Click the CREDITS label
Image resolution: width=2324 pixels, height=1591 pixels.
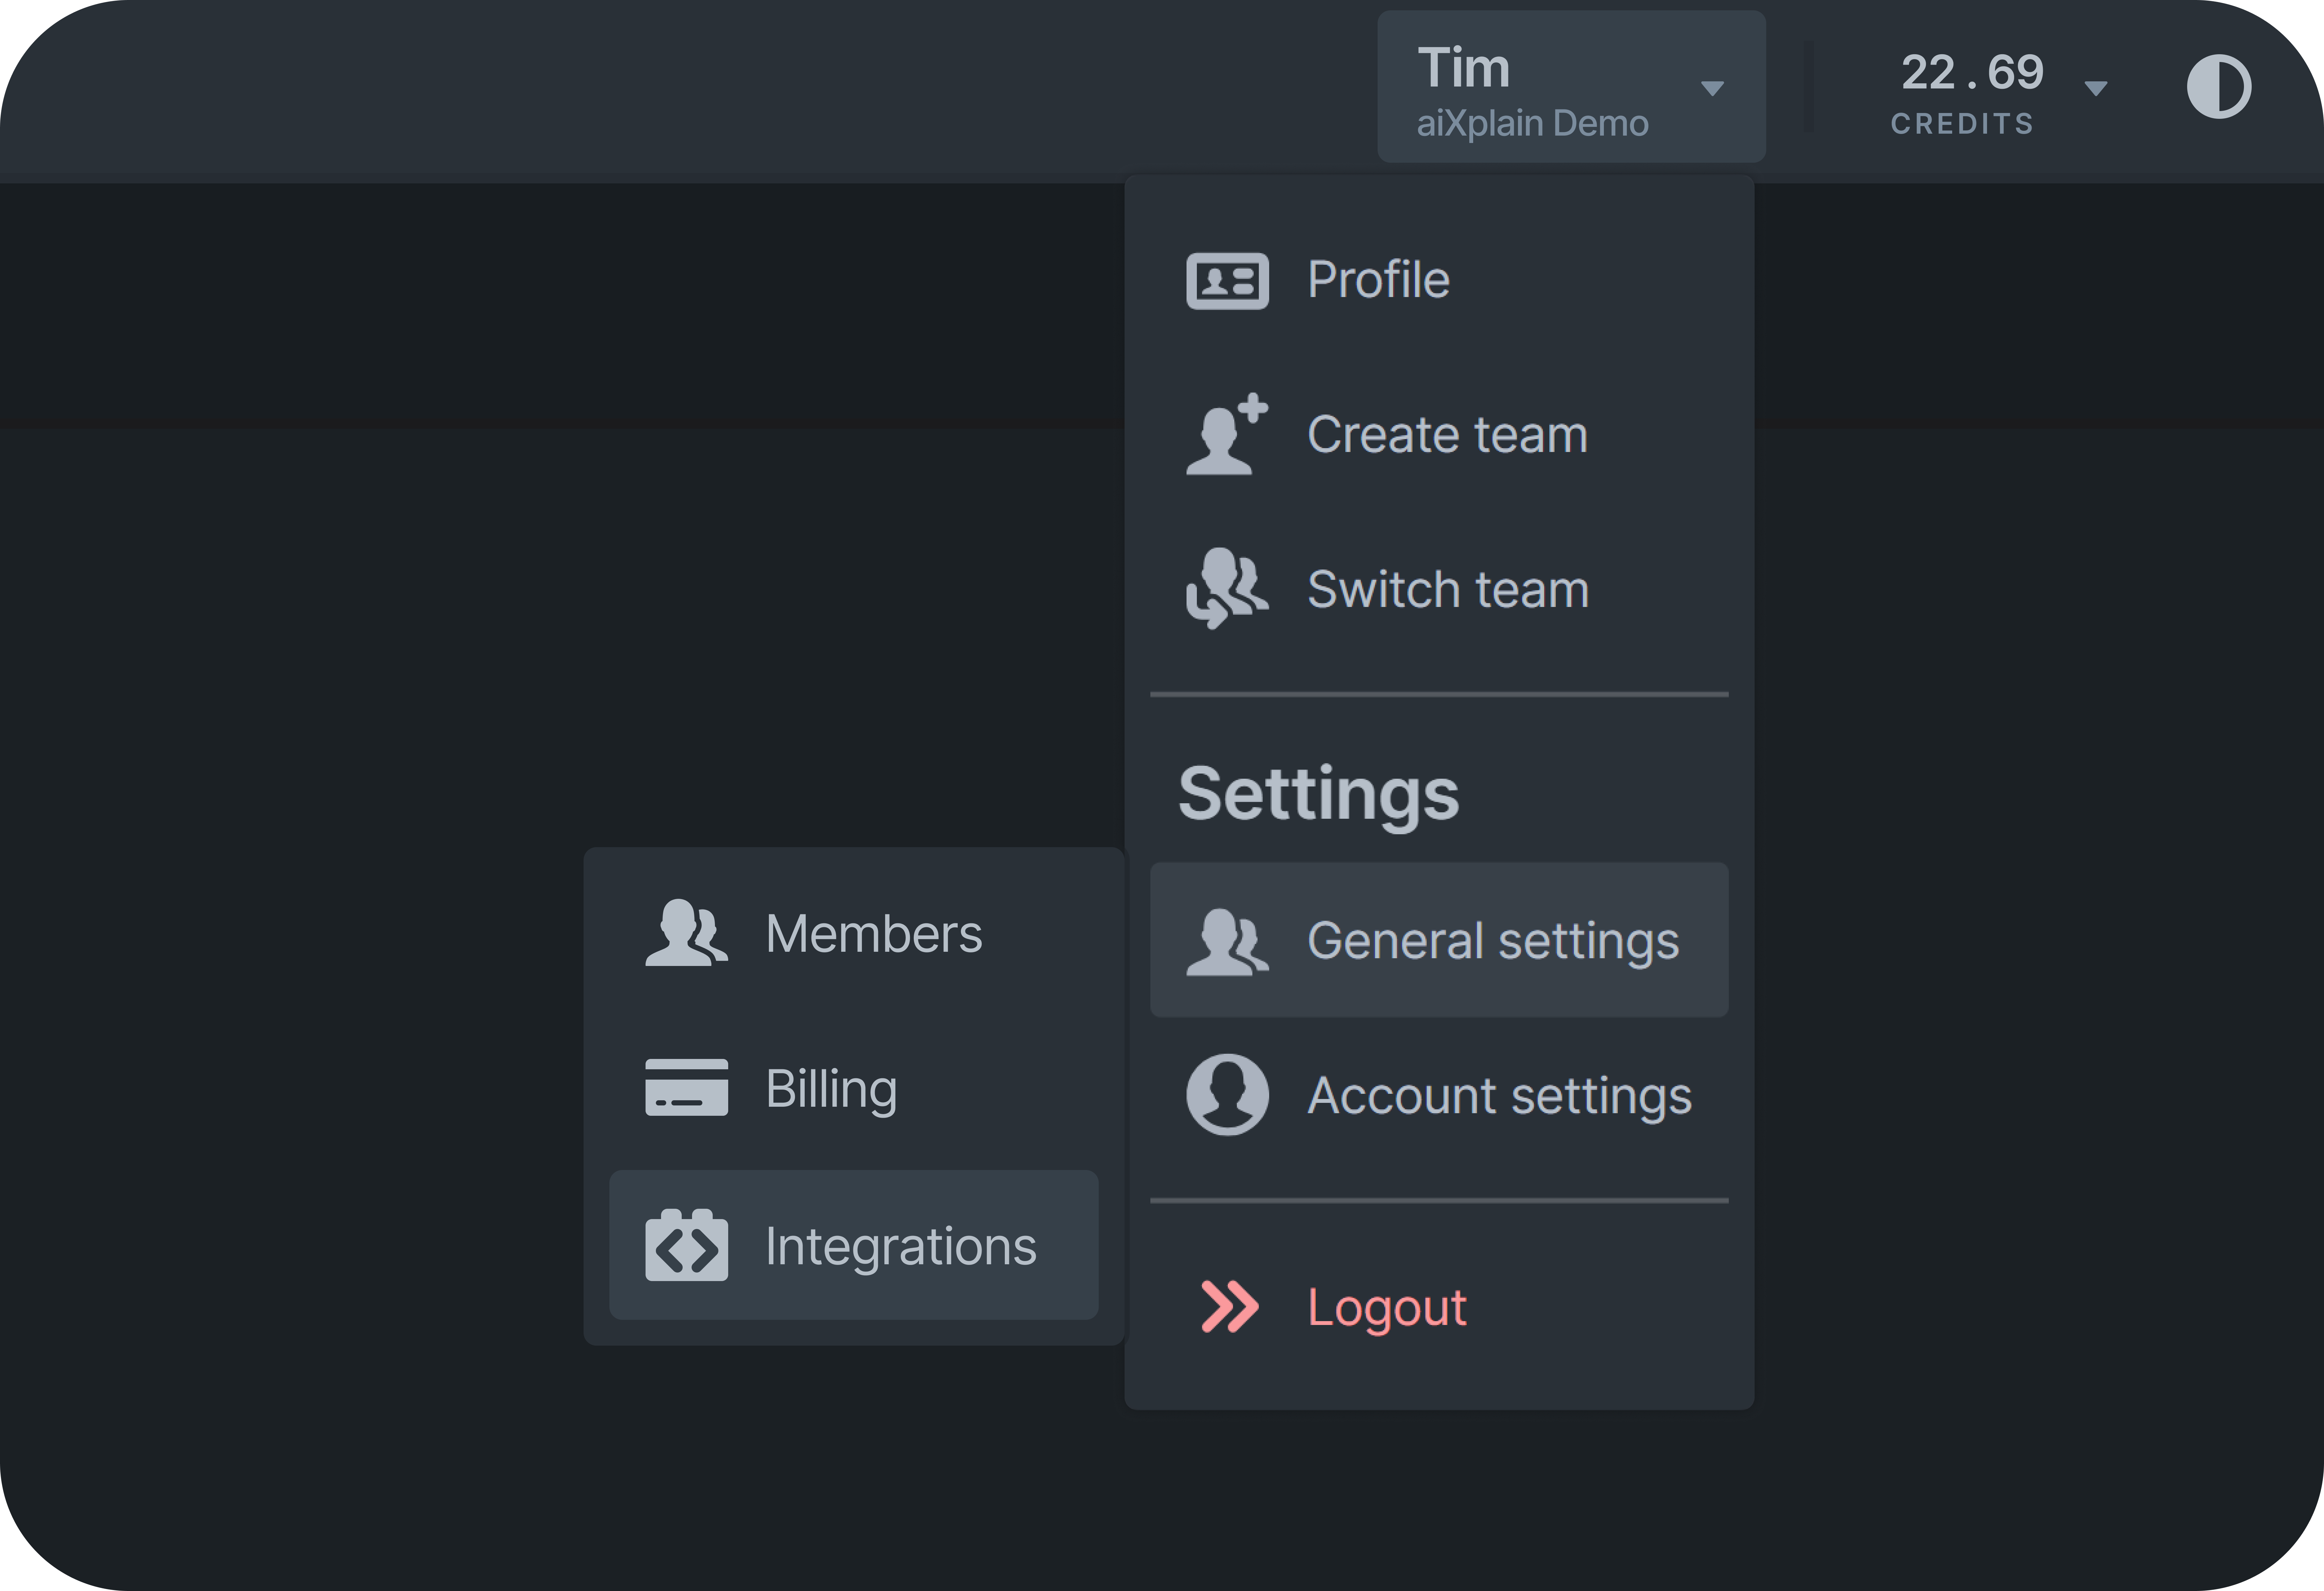(1962, 124)
